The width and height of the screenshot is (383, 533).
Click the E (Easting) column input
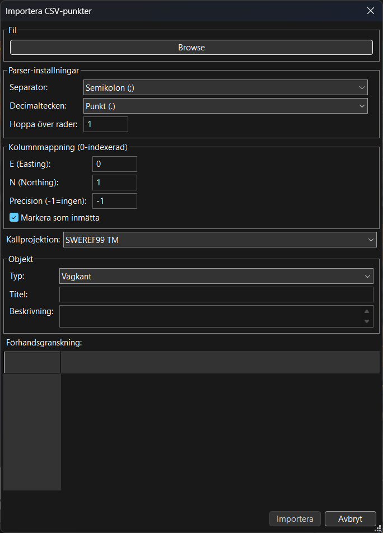tap(115, 164)
